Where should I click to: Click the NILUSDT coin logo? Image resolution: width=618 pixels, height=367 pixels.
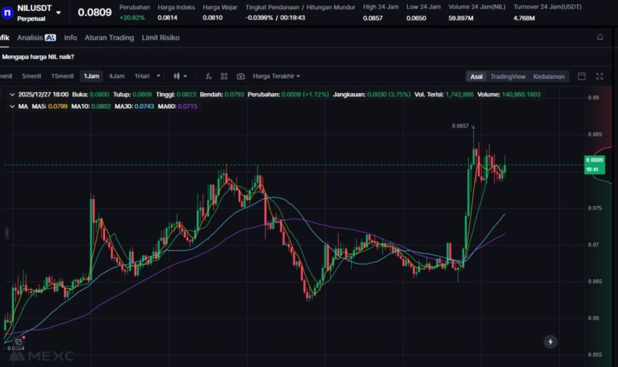(x=8, y=12)
